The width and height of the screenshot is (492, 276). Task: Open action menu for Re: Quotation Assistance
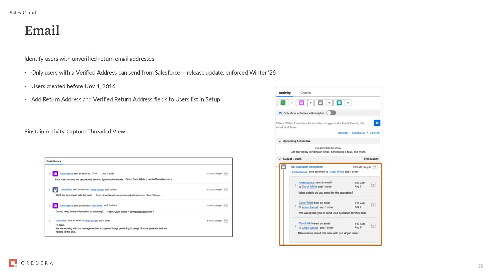(x=375, y=167)
